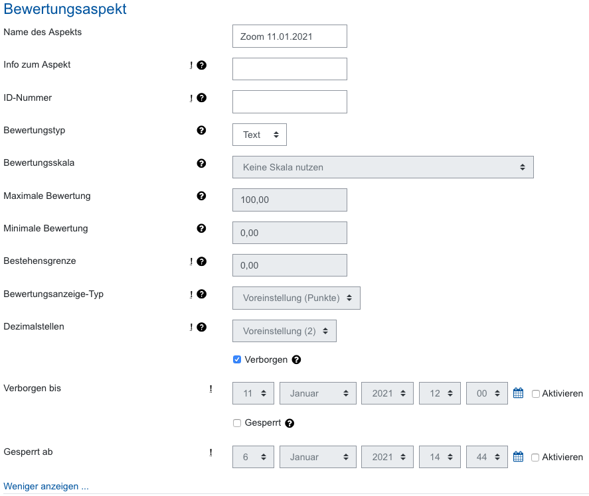Image resolution: width=589 pixels, height=496 pixels.
Task: Click the empty ID-Nummer input field
Action: (x=290, y=101)
